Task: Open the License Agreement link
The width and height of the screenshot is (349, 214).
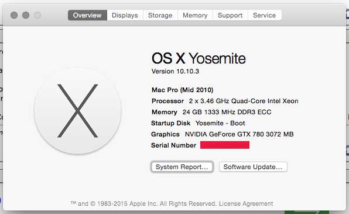Action: click(246, 204)
